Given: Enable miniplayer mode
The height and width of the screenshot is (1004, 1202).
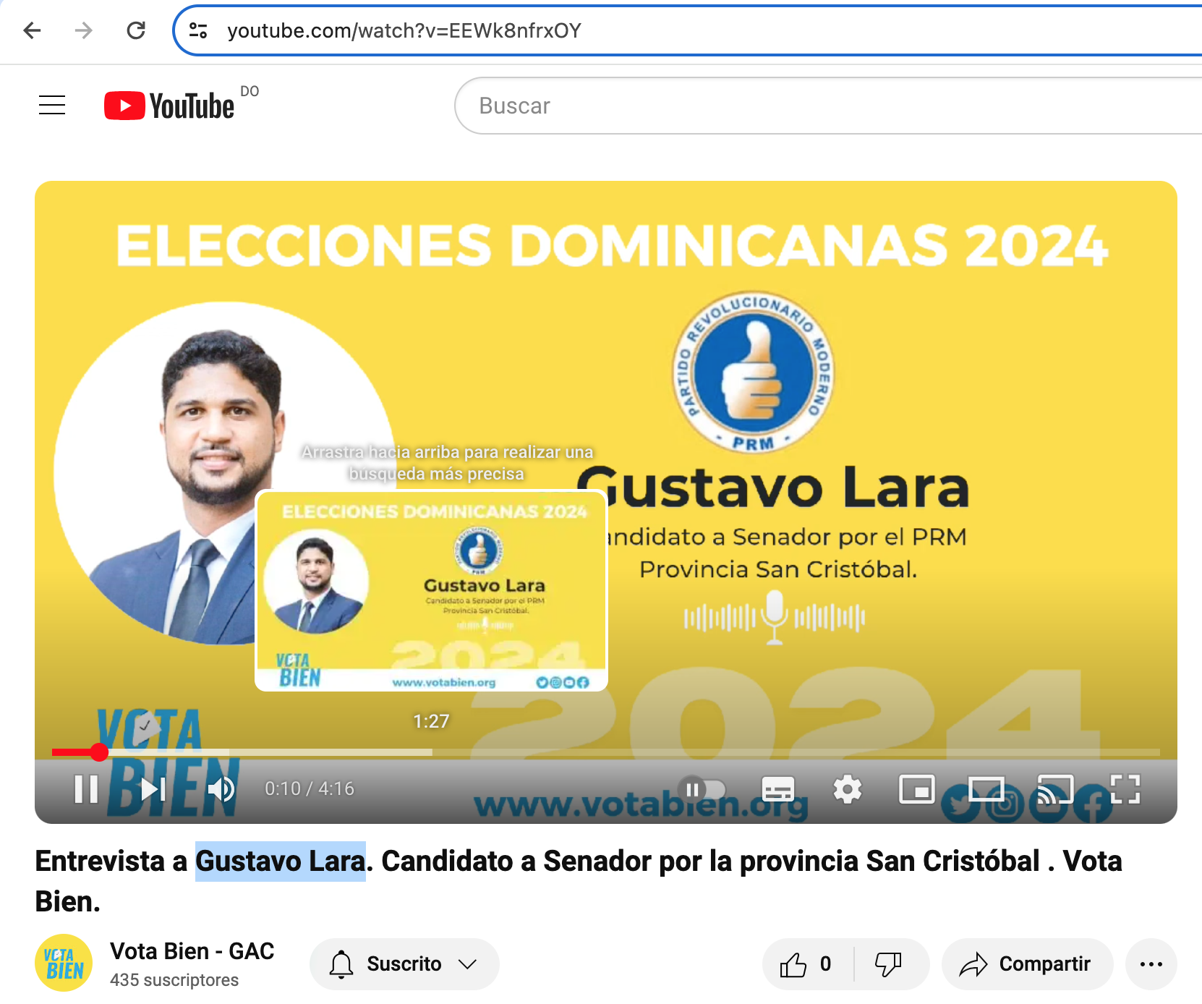Looking at the screenshot, I should pos(917,789).
